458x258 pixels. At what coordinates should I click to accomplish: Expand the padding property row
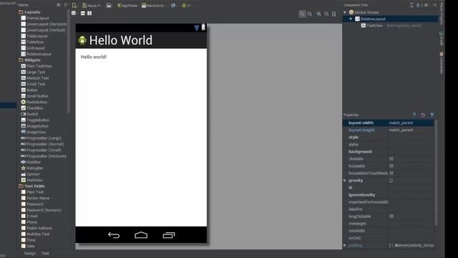tap(345, 245)
